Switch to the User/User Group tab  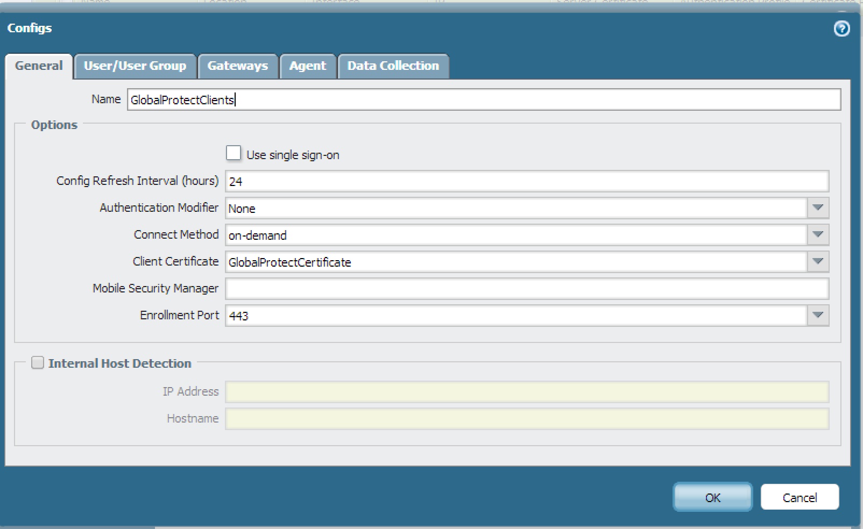(135, 66)
